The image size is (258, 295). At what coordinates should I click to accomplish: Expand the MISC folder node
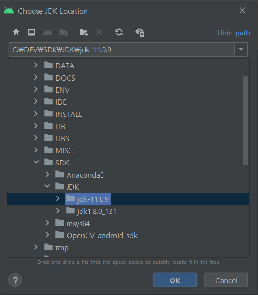pos(36,150)
